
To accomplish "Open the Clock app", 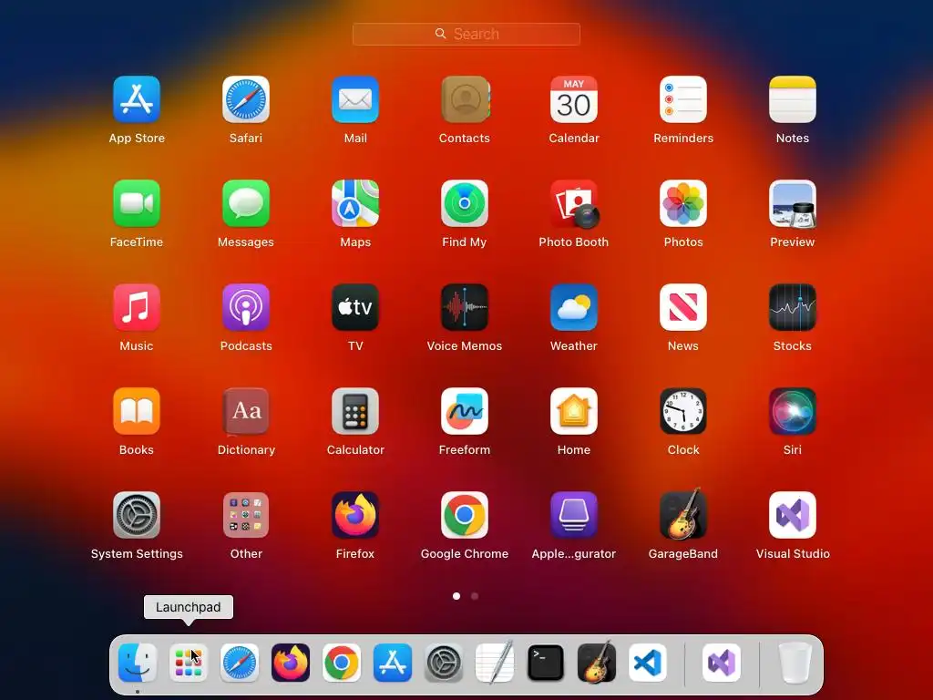I will [683, 411].
